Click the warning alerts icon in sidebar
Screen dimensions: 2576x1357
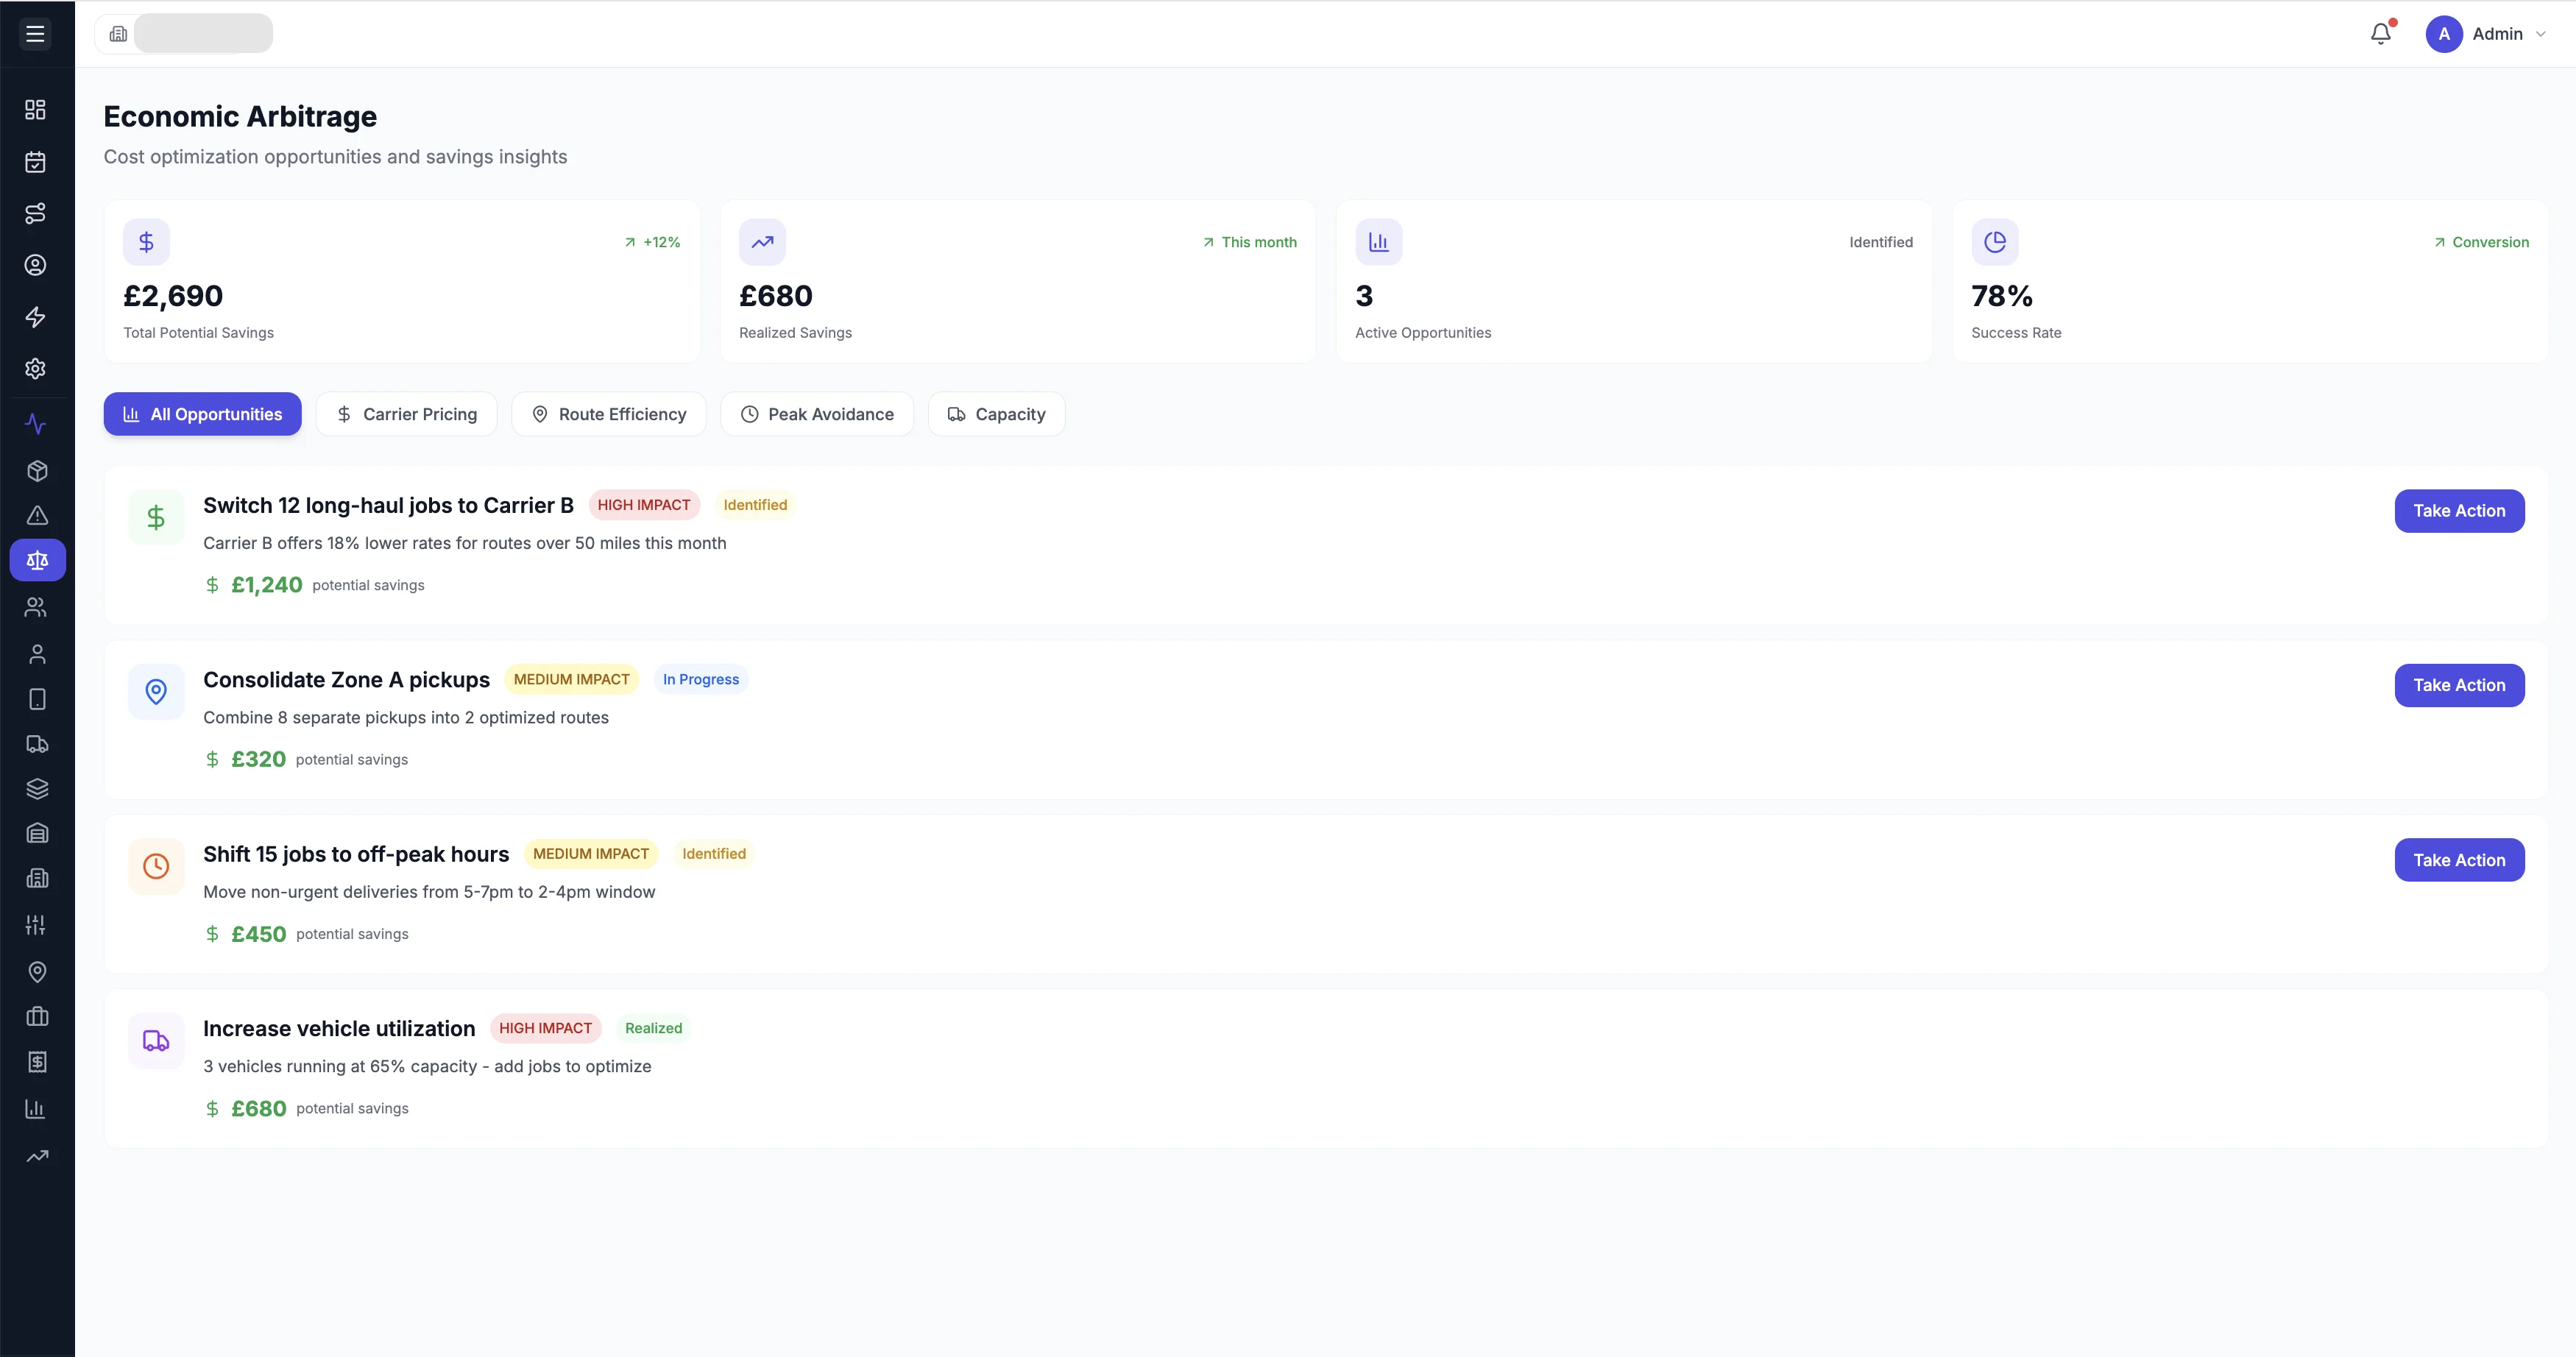coord(36,516)
